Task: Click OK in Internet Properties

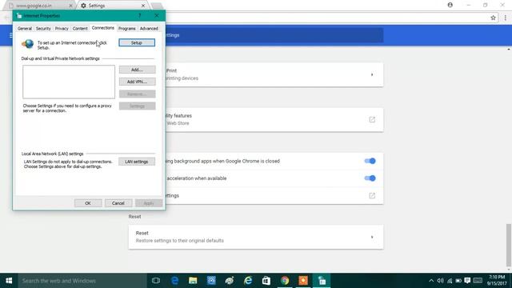Action: coord(88,203)
